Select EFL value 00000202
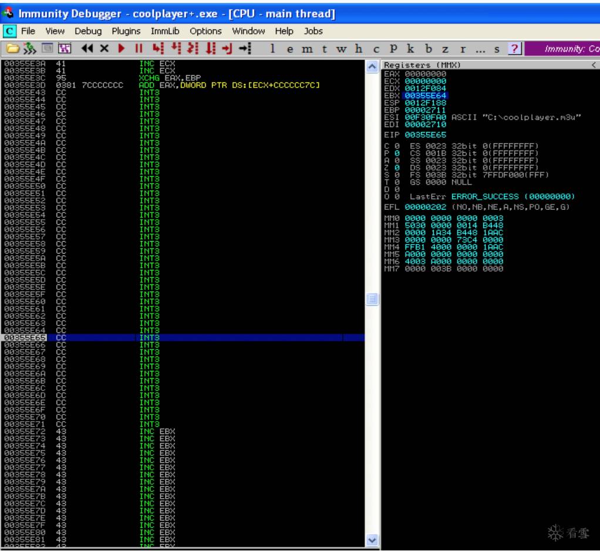Viewport: 600px width, 551px height. [x=426, y=207]
